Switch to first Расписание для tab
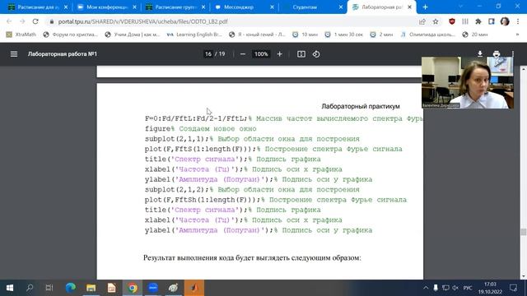This screenshot has height=296, width=527. (38, 7)
